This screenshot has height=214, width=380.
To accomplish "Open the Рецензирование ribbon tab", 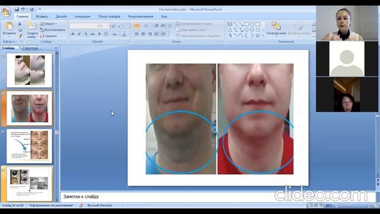I will [141, 17].
